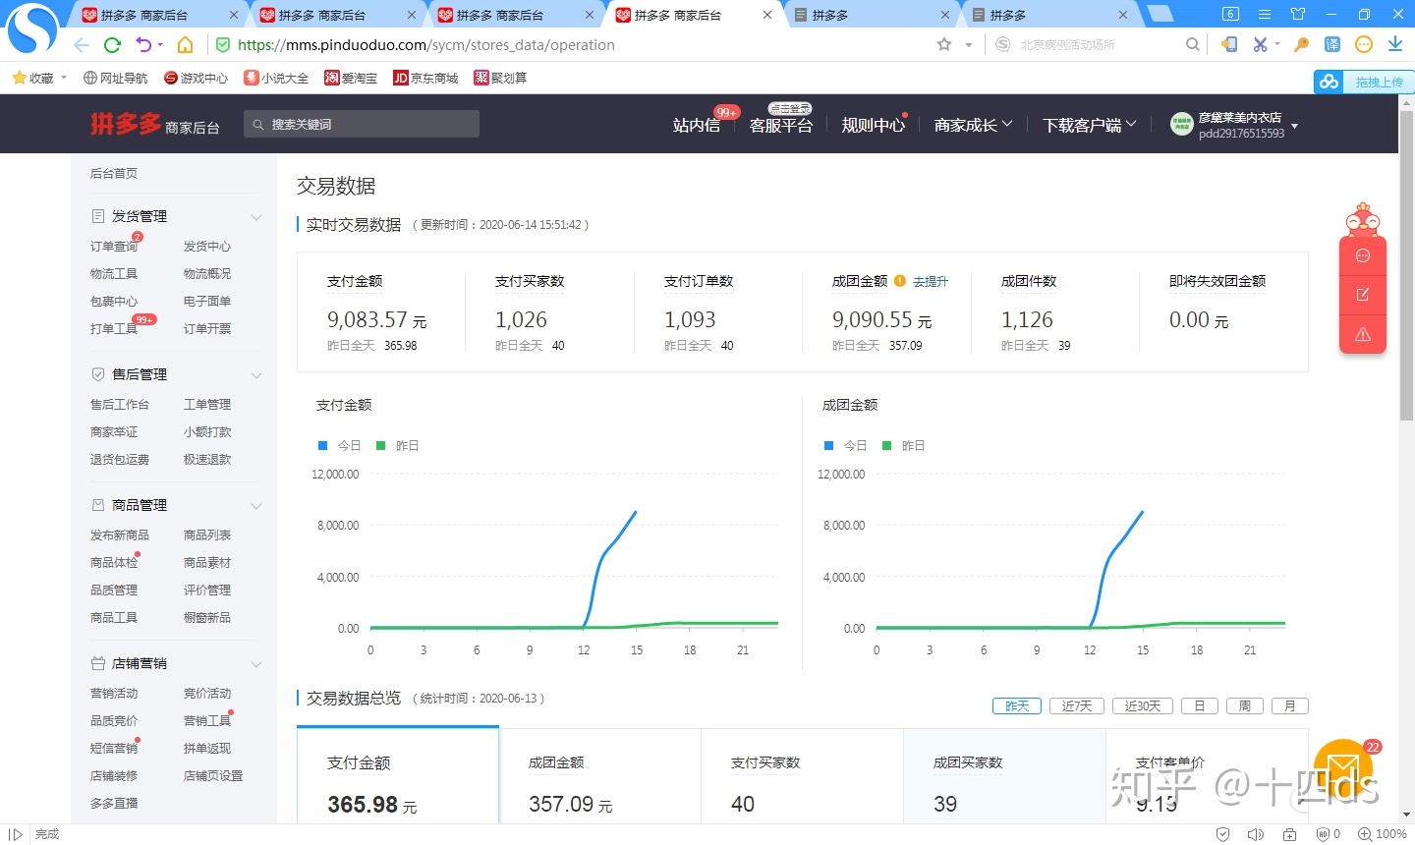1415x845 pixels.
Task: Click the 成团金额 orange info icon
Action: click(900, 281)
